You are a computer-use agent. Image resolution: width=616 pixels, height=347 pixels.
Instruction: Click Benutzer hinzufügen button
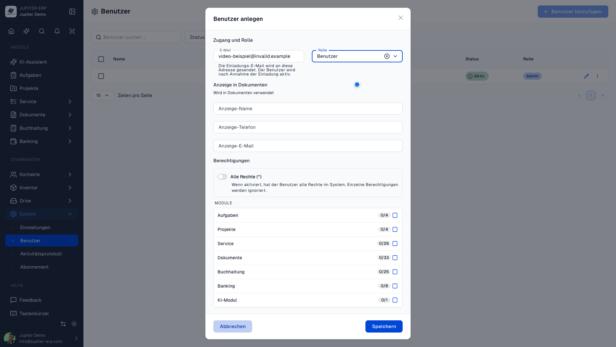[x=573, y=12]
